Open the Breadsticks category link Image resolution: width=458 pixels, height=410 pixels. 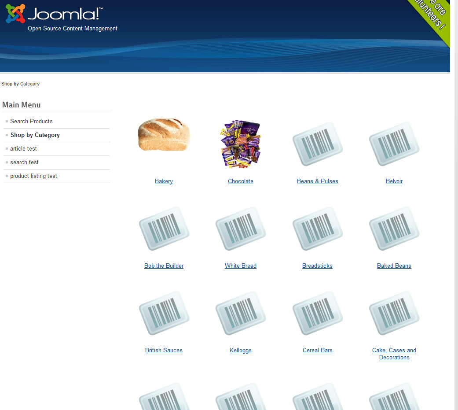coord(318,266)
